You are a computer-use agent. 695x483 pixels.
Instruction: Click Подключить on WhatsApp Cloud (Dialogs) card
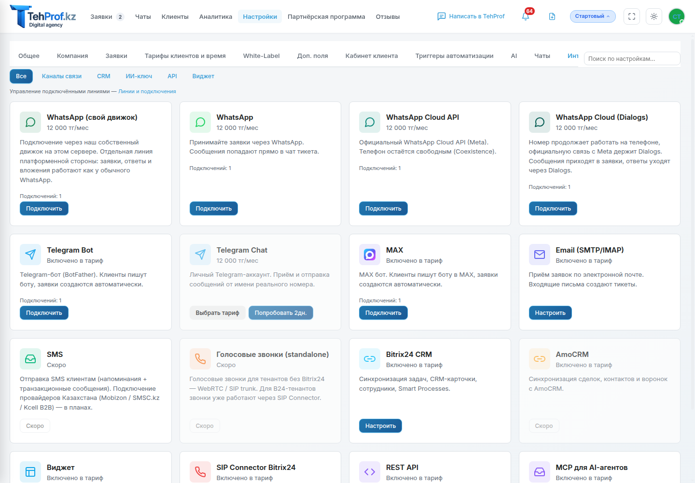pyautogui.click(x=553, y=209)
